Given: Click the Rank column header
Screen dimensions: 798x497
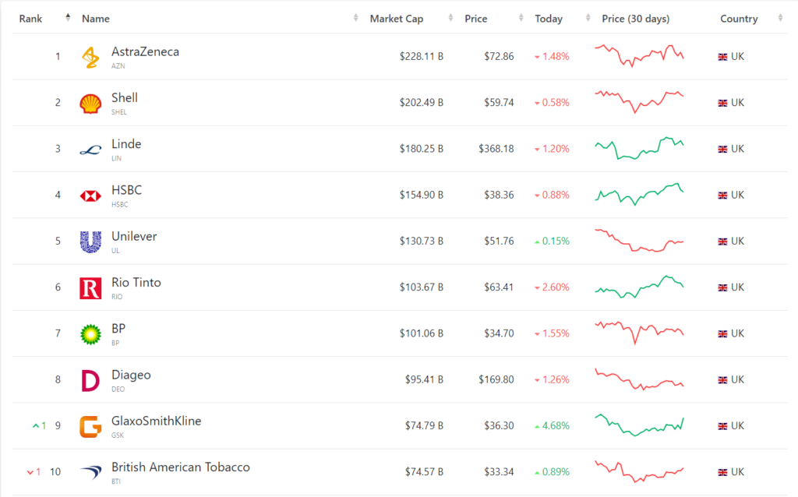Looking at the screenshot, I should [30, 19].
